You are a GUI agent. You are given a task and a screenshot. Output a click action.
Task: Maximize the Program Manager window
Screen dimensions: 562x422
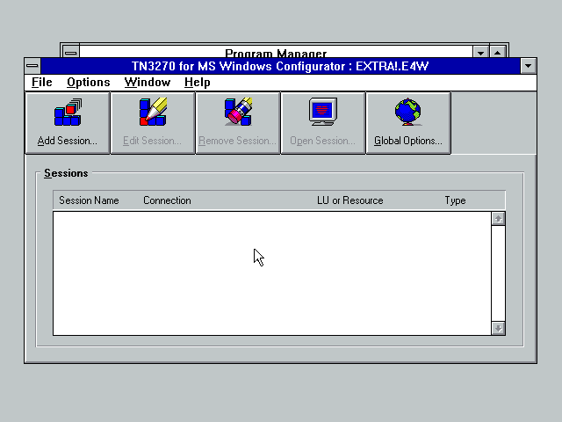(x=498, y=52)
